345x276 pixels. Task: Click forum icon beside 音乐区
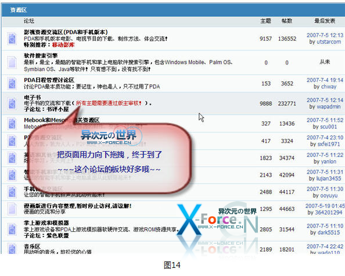click(12, 249)
